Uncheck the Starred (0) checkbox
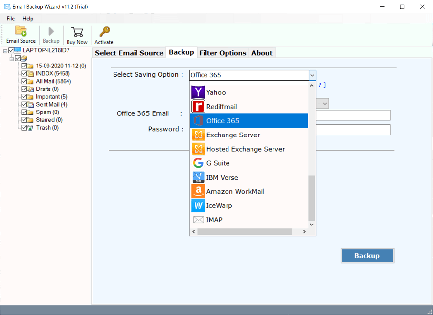Viewport: 433px width, 315px height. 24,120
